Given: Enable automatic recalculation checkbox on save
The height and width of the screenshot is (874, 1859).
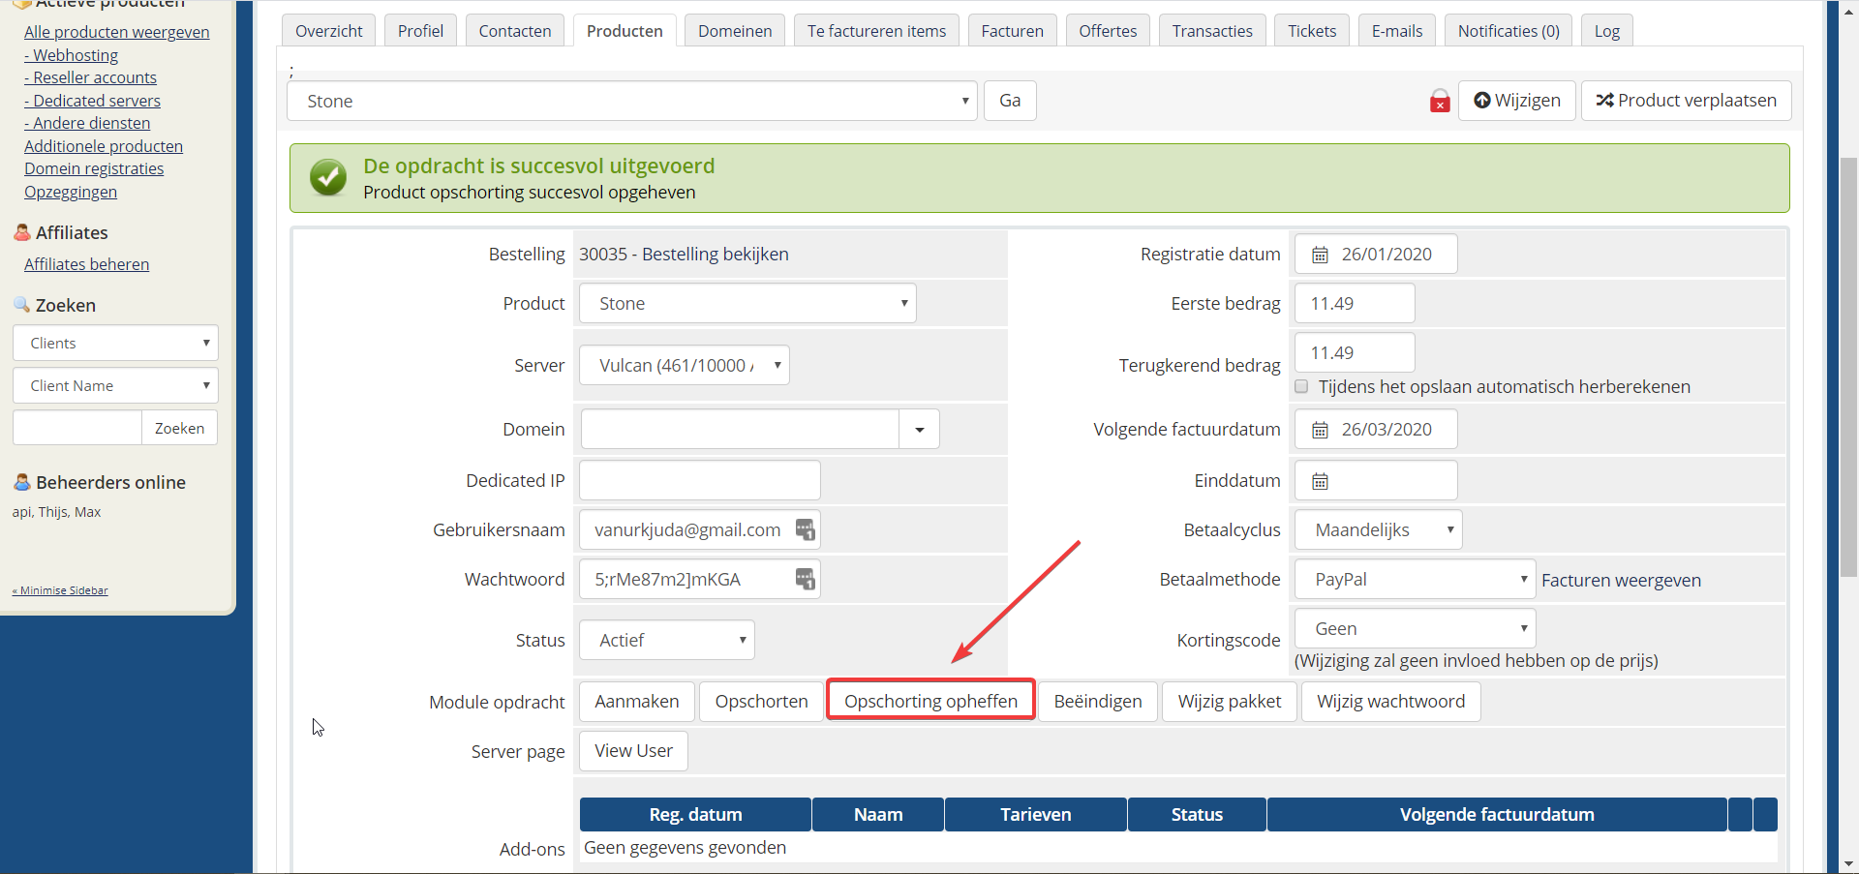Looking at the screenshot, I should coord(1301,387).
